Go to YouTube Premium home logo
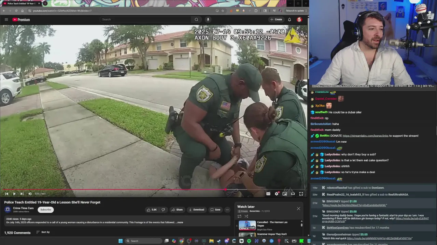 (x=21, y=19)
